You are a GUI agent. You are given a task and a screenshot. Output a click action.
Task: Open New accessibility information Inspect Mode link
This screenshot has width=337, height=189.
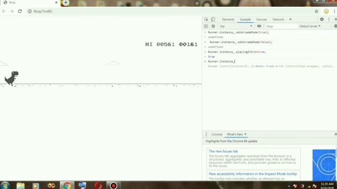(253, 174)
